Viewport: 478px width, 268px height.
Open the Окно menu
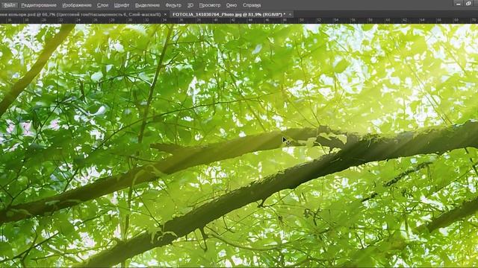click(232, 5)
